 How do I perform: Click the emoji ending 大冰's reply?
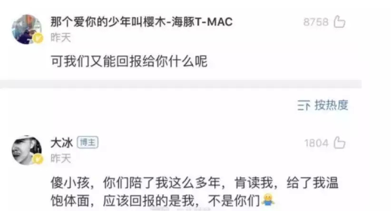point(268,200)
